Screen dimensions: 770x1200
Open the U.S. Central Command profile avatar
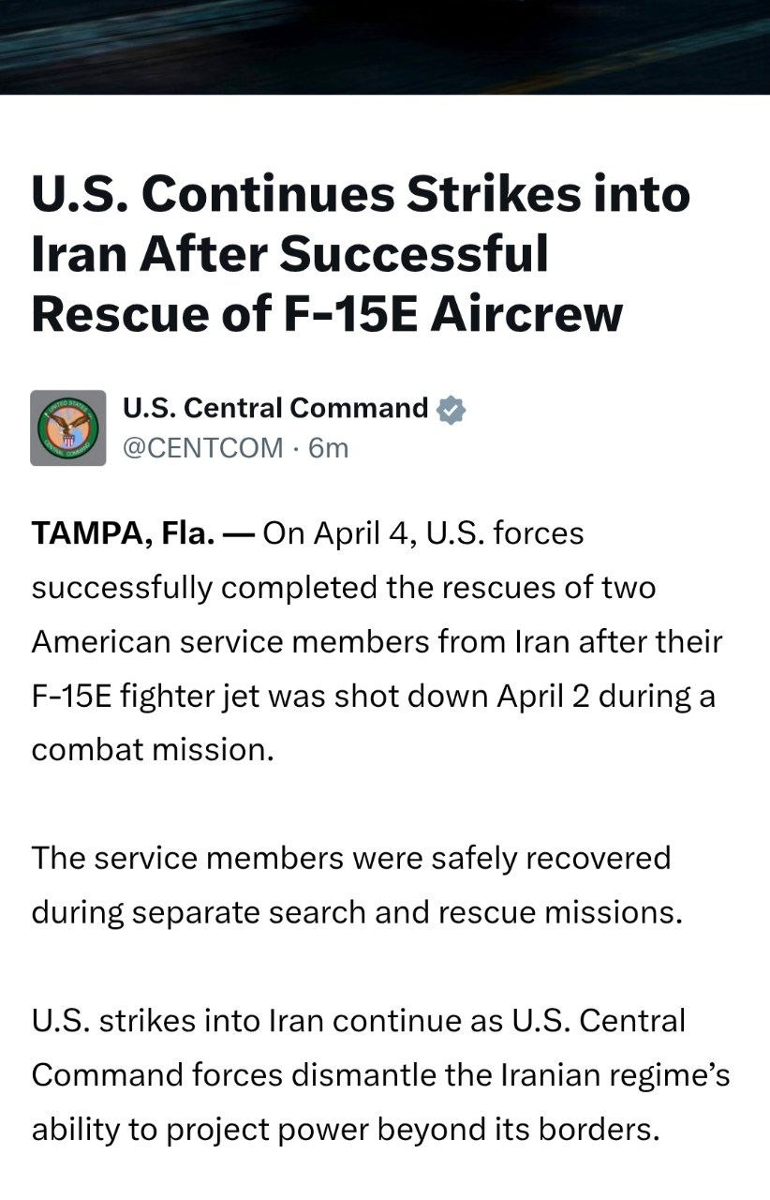(68, 427)
